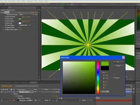Image resolution: width=140 pixels, height=105 pixels.
Task: Go to next animation preset arrow
Action: point(37,15)
